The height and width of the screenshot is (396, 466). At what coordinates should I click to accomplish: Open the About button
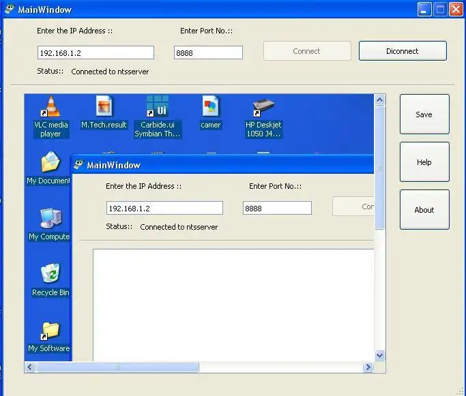[424, 210]
